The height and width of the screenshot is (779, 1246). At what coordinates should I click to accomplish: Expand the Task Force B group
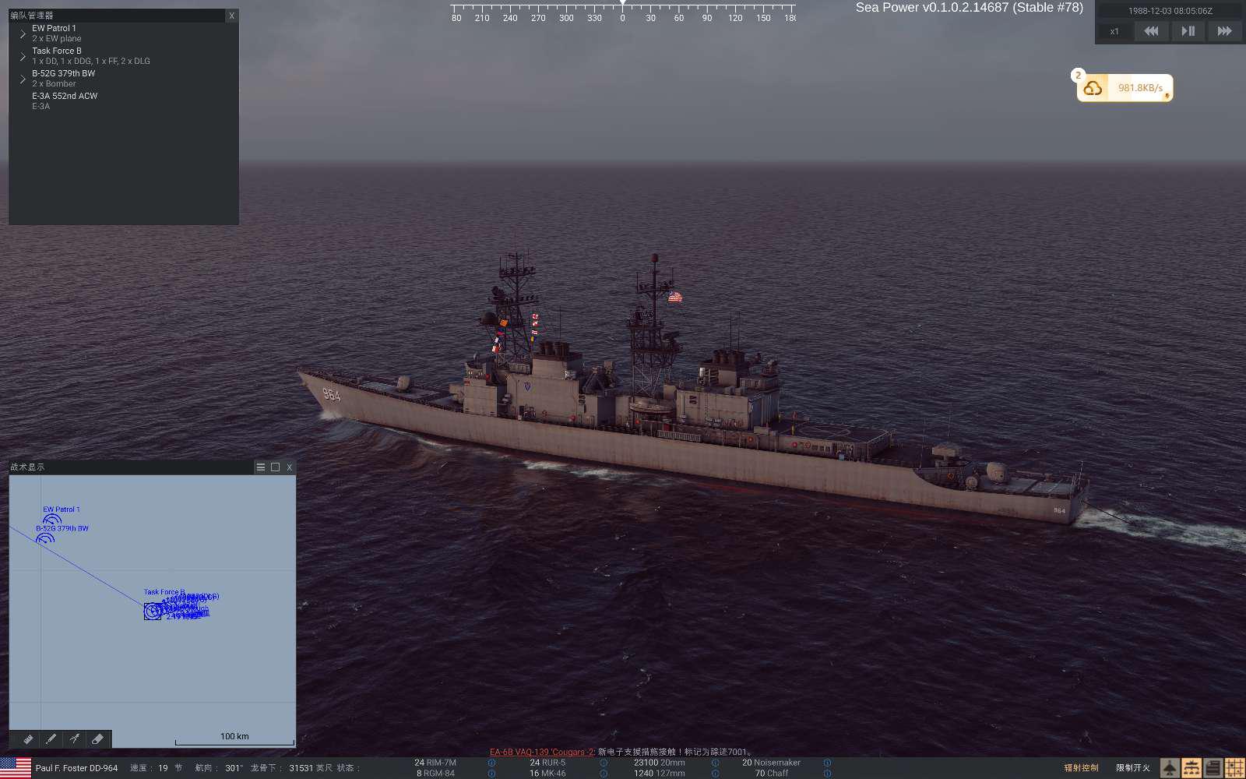23,56
